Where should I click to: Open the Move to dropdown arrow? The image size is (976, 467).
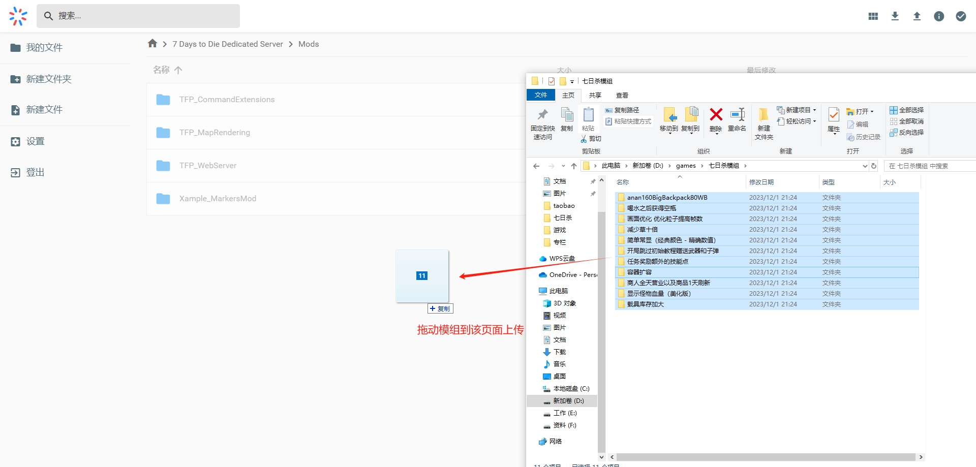[669, 133]
